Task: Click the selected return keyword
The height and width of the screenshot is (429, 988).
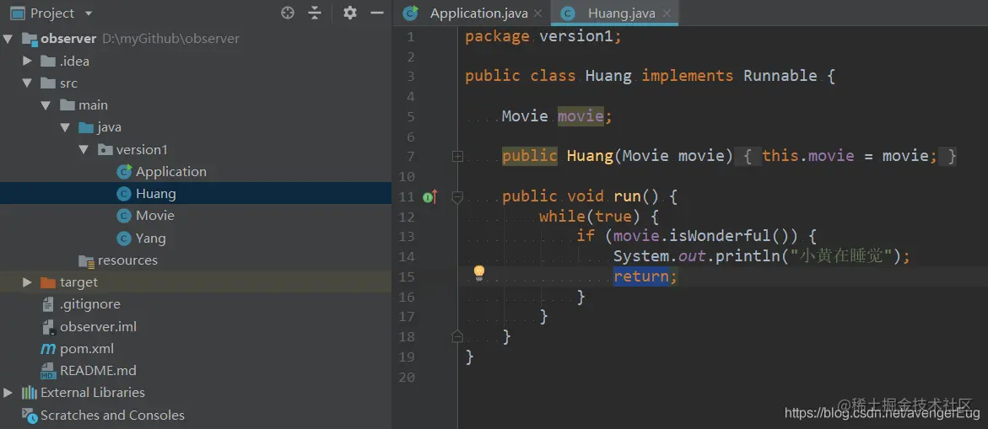Action: tap(641, 276)
